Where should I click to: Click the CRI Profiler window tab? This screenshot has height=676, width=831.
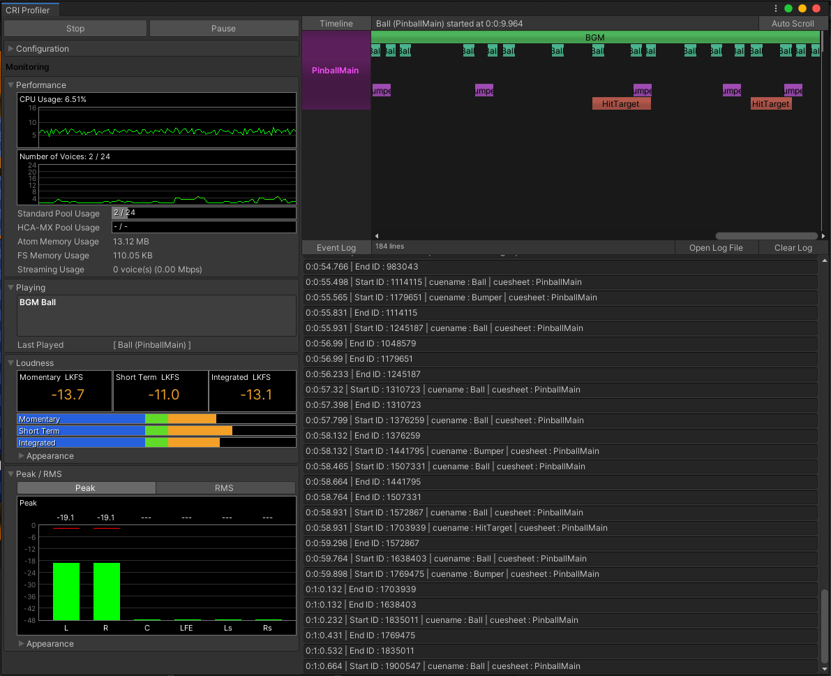click(29, 10)
